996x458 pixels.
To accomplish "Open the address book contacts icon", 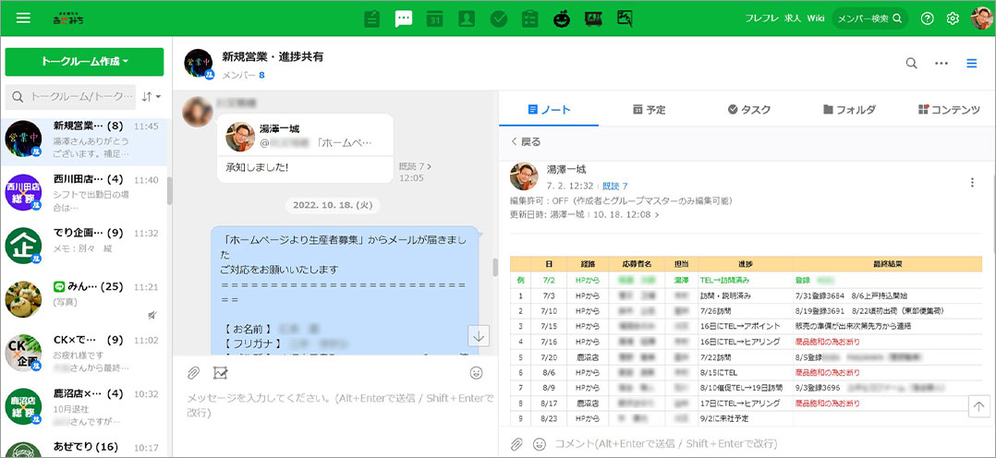I will (467, 18).
